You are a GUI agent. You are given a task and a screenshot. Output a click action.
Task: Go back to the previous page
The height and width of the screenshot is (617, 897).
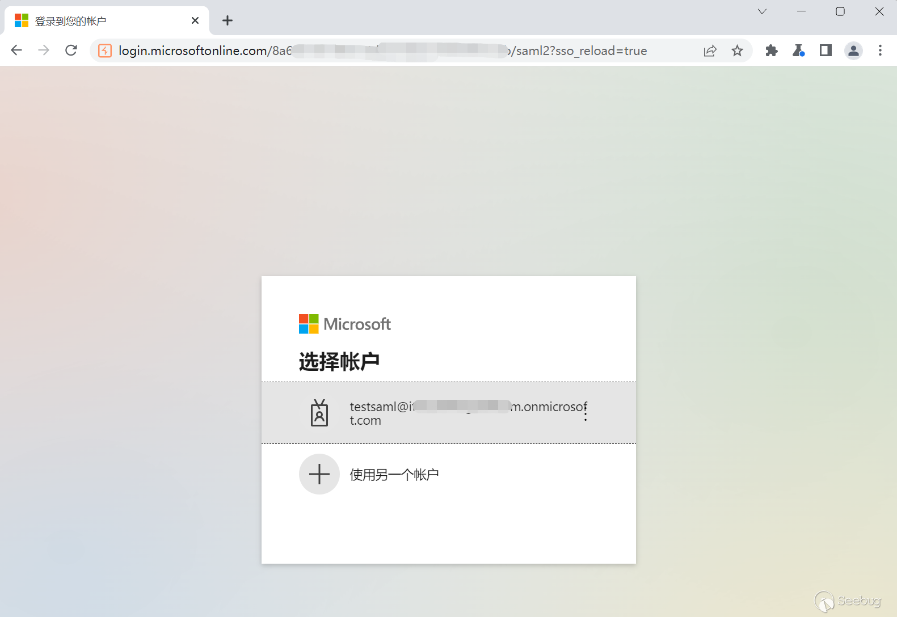[x=16, y=50]
